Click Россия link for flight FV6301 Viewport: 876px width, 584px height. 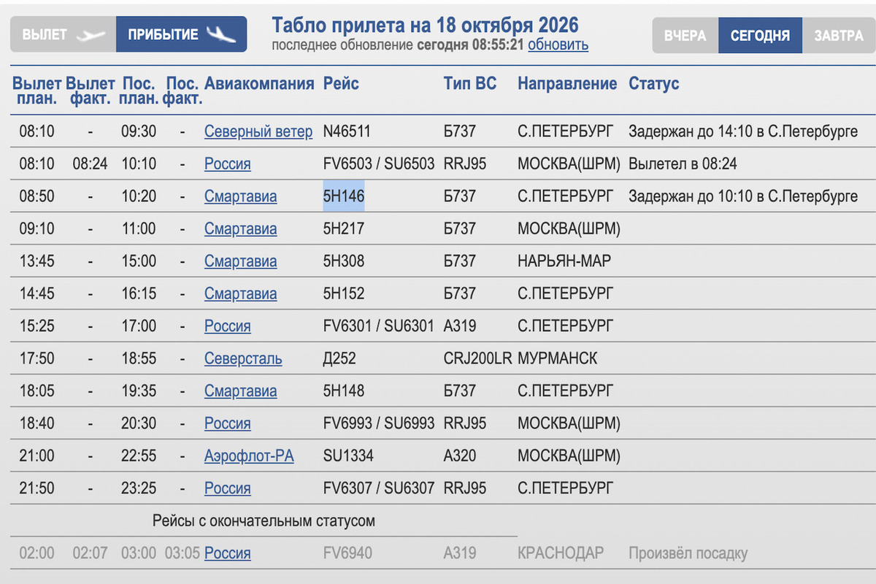click(x=228, y=326)
